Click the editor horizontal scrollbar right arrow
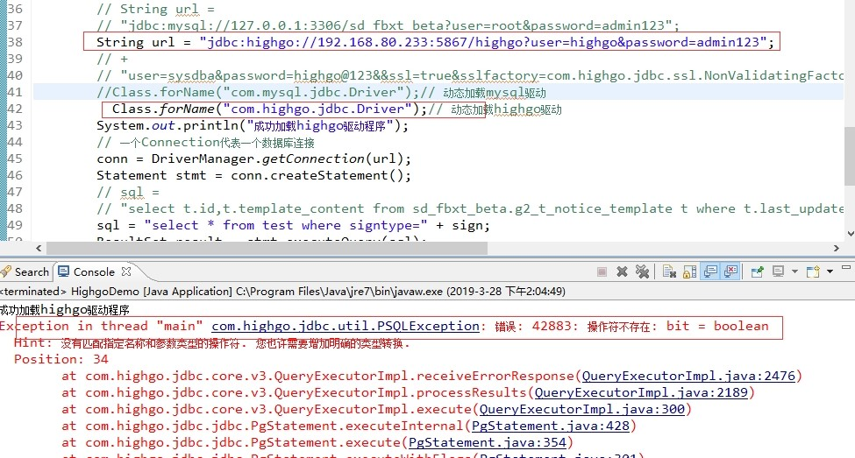The height and width of the screenshot is (458, 855). pos(837,249)
